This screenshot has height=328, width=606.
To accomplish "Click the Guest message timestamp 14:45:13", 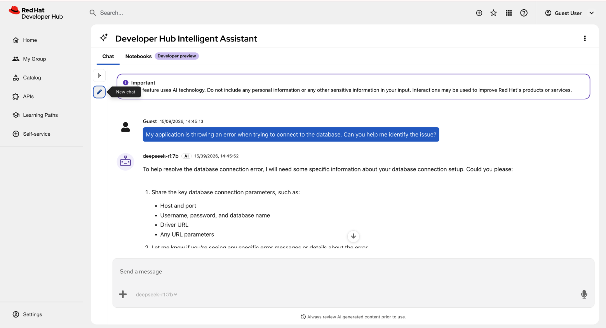I will 181,121.
